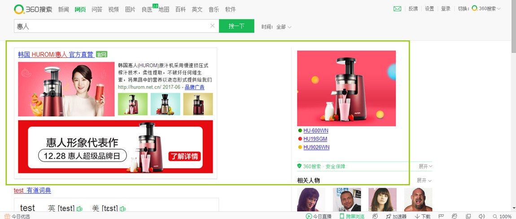Open the green-background juicer thumbnail
The width and height of the screenshot is (516, 219).
tap(133, 104)
